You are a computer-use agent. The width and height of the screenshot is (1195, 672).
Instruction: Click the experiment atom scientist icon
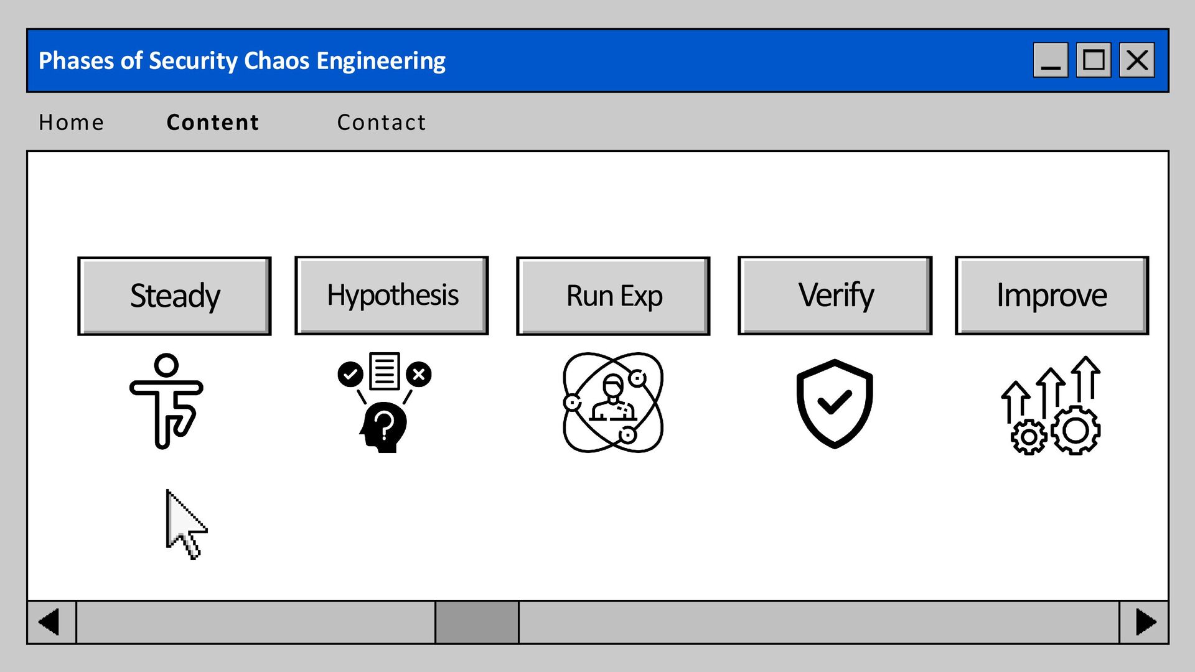(x=613, y=403)
